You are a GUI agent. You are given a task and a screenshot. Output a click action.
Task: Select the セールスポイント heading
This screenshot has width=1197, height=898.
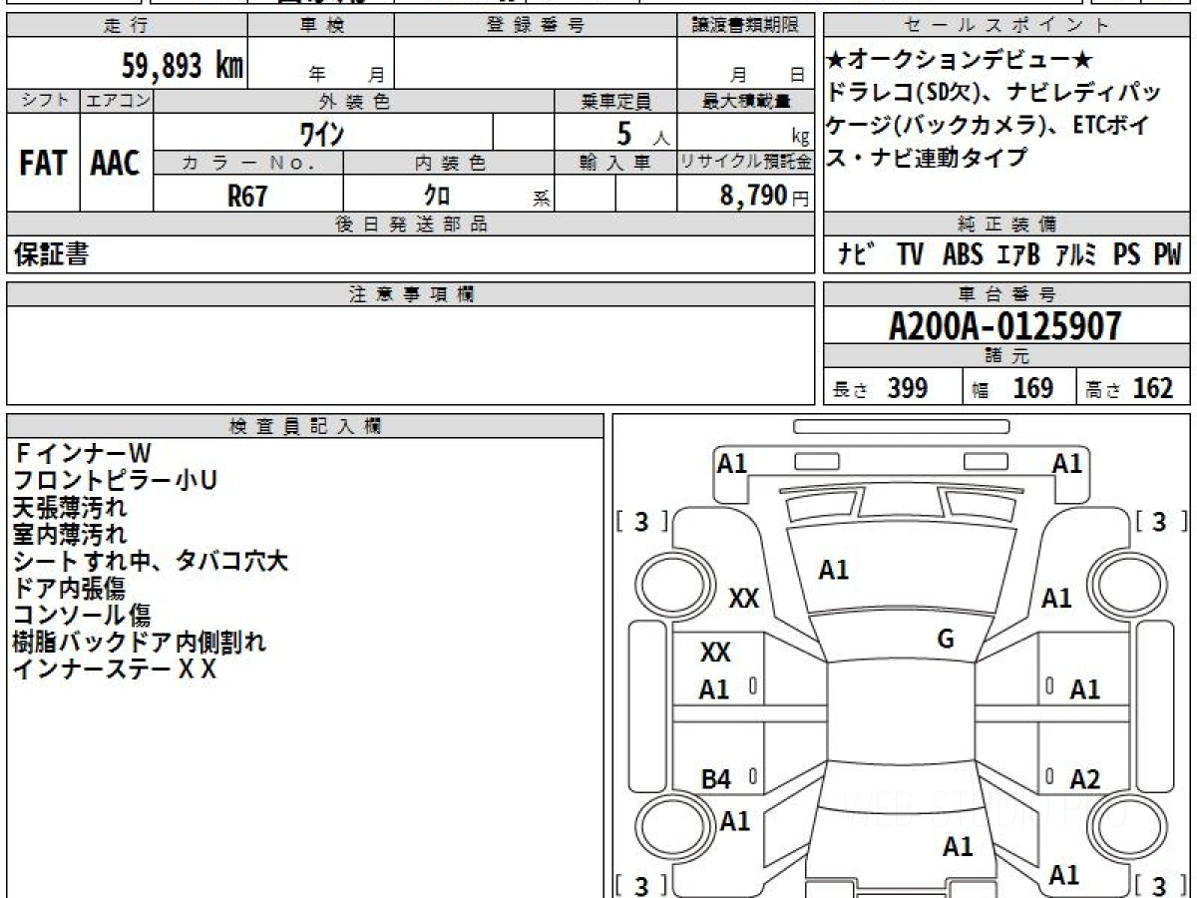(1006, 26)
